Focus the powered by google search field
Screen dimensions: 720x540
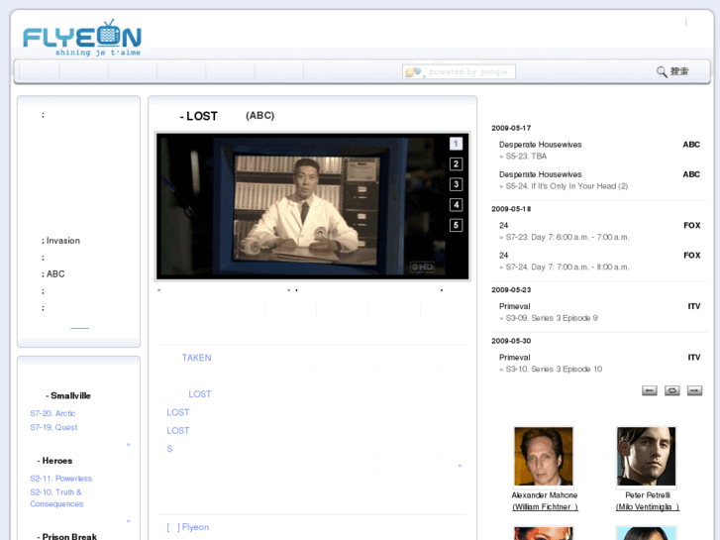tap(459, 71)
